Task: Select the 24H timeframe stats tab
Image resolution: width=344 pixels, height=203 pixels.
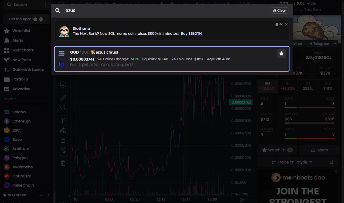Action: coord(328,86)
